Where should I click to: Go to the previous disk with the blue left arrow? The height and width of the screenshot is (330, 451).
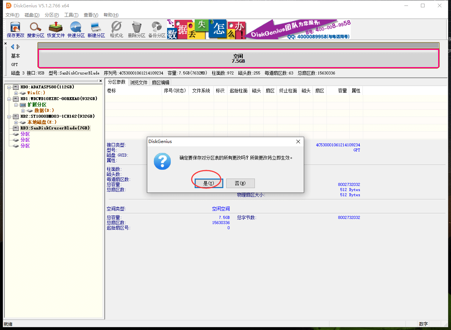tap(12, 47)
